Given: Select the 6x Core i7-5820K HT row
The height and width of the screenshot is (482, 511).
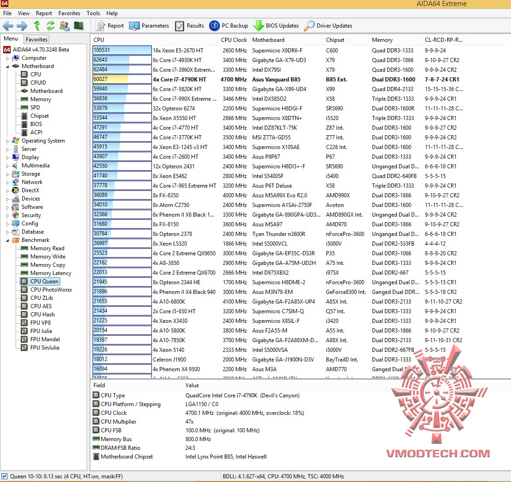Looking at the screenshot, I should coord(279,89).
